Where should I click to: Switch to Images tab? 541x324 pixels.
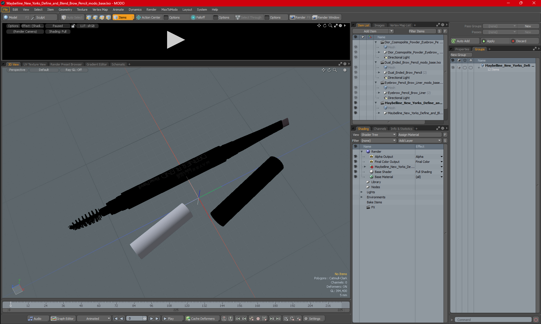point(379,25)
